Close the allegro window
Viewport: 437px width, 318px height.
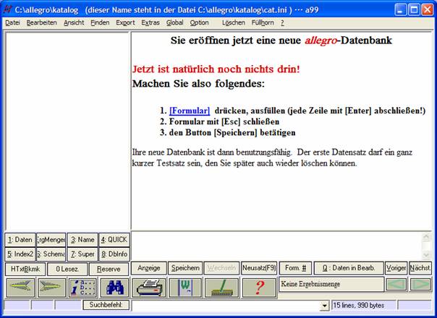click(428, 9)
